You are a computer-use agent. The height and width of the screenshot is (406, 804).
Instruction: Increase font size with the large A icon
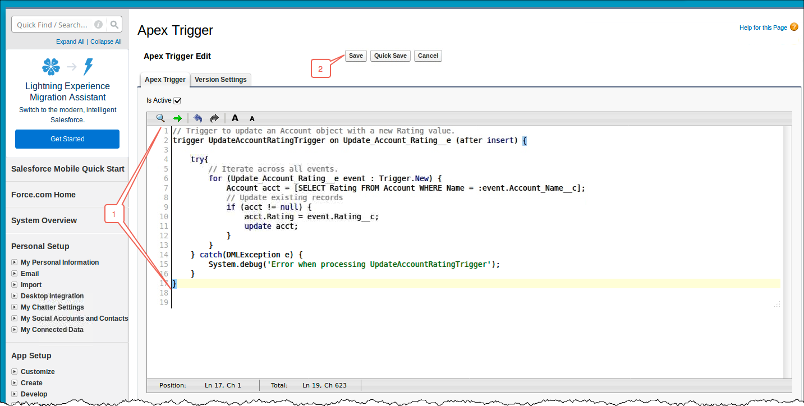pyautogui.click(x=235, y=118)
